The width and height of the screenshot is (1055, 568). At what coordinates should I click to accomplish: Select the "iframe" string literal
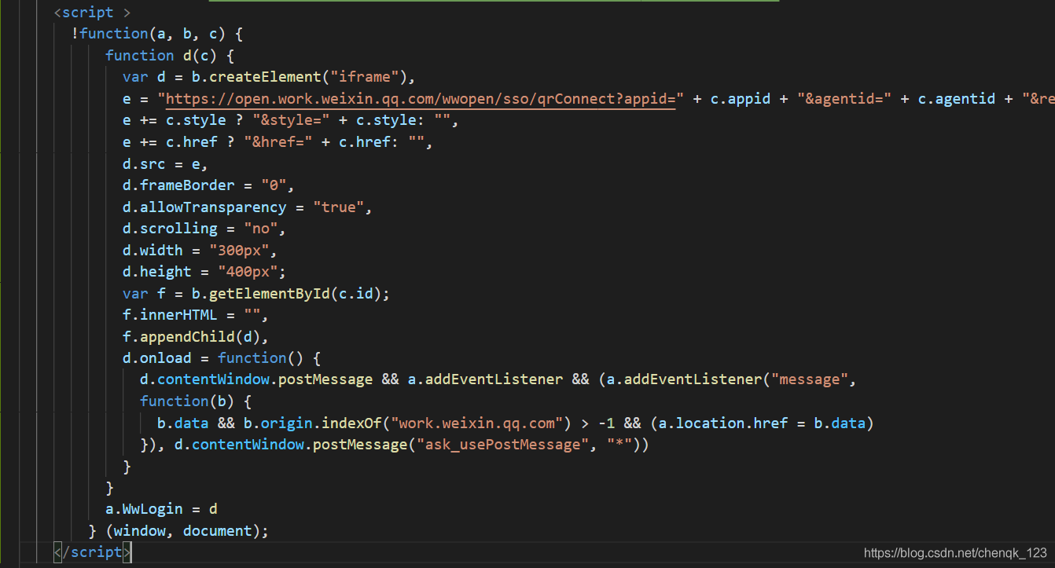(x=365, y=77)
